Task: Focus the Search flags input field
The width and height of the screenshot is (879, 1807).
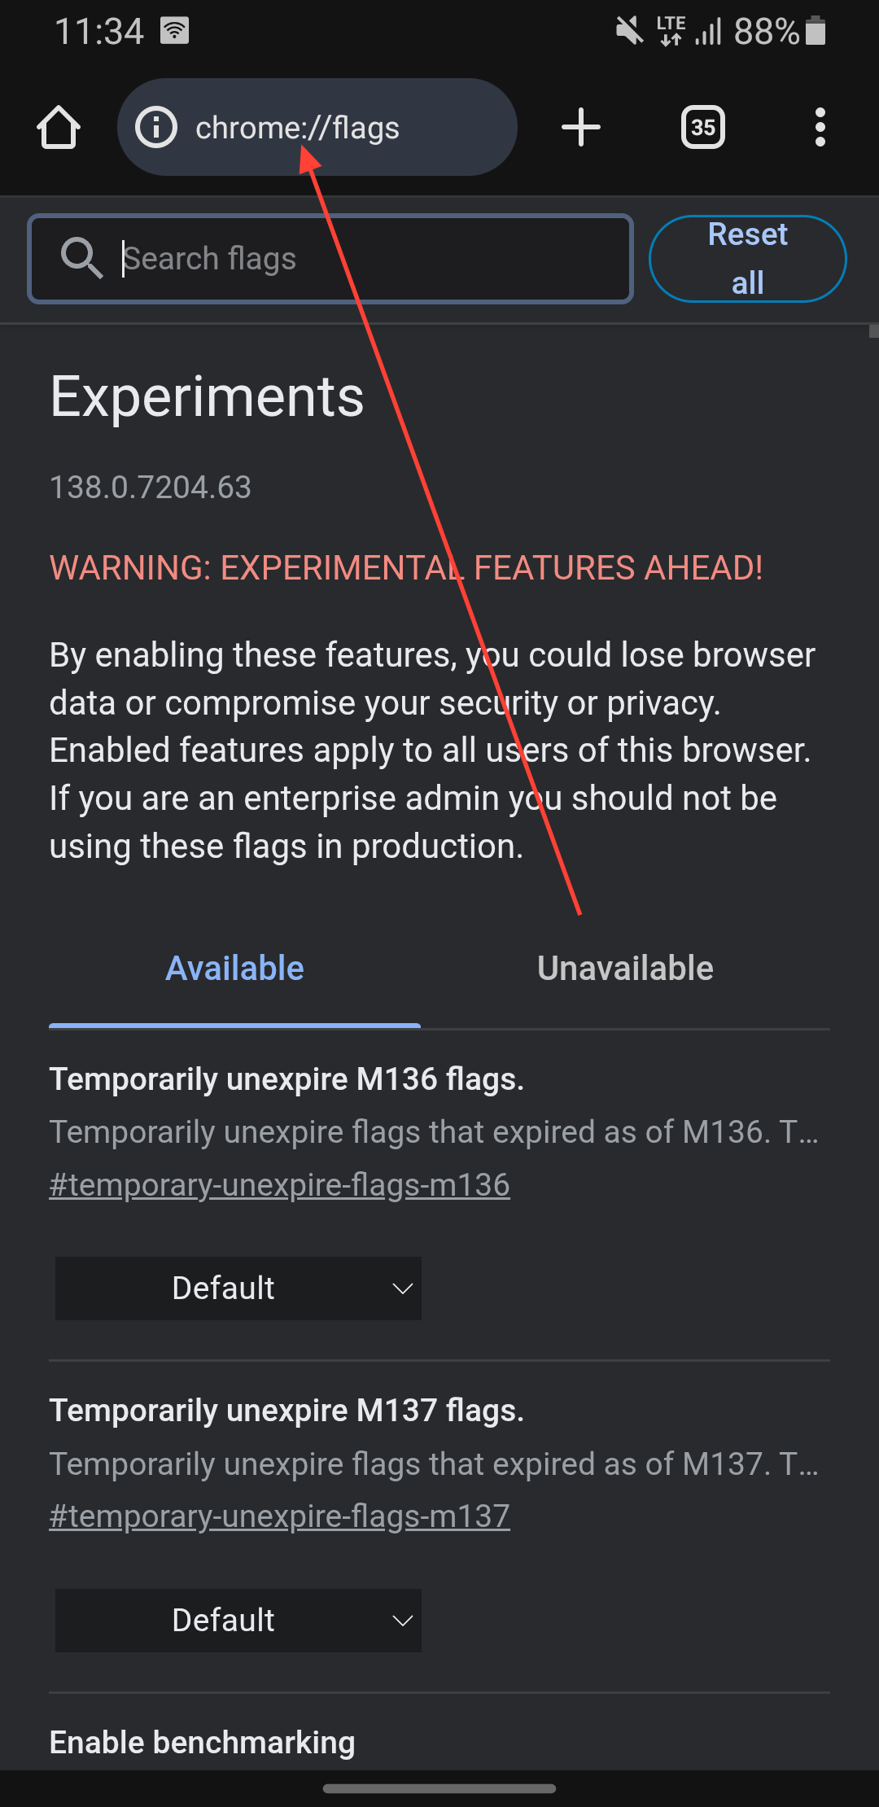Action: pyautogui.click(x=326, y=258)
